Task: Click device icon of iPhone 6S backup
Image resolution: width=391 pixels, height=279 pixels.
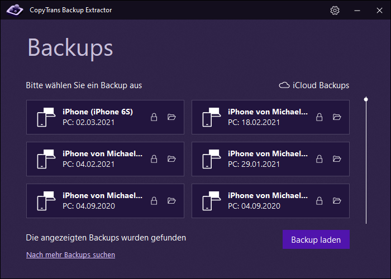Action: click(x=46, y=117)
